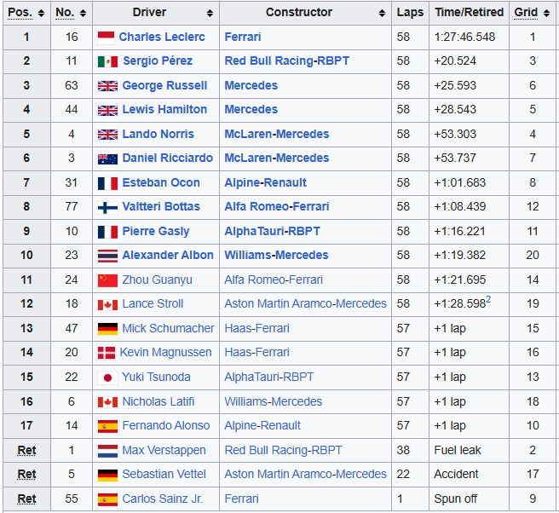The width and height of the screenshot is (559, 513).
Task: Open Aston Martin Aramco-Mercedes link for Vettel
Action: (x=306, y=474)
